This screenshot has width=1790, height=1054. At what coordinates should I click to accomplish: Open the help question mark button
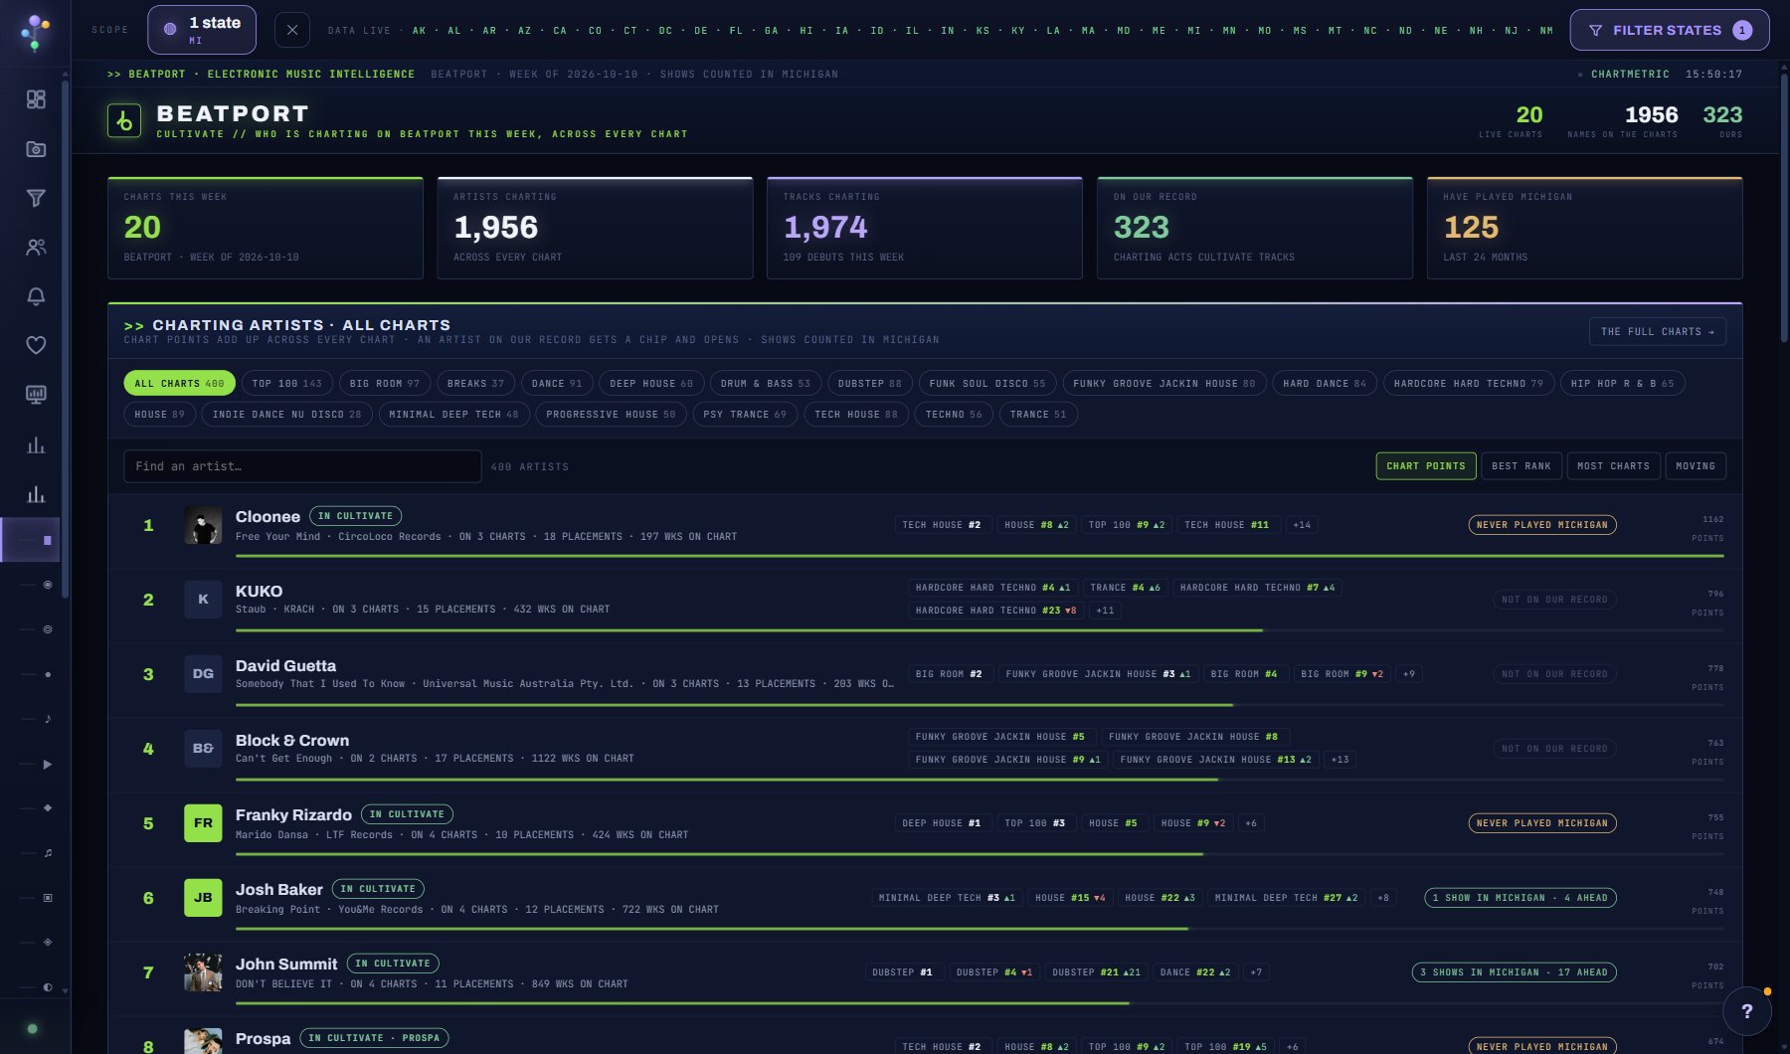click(1746, 1011)
